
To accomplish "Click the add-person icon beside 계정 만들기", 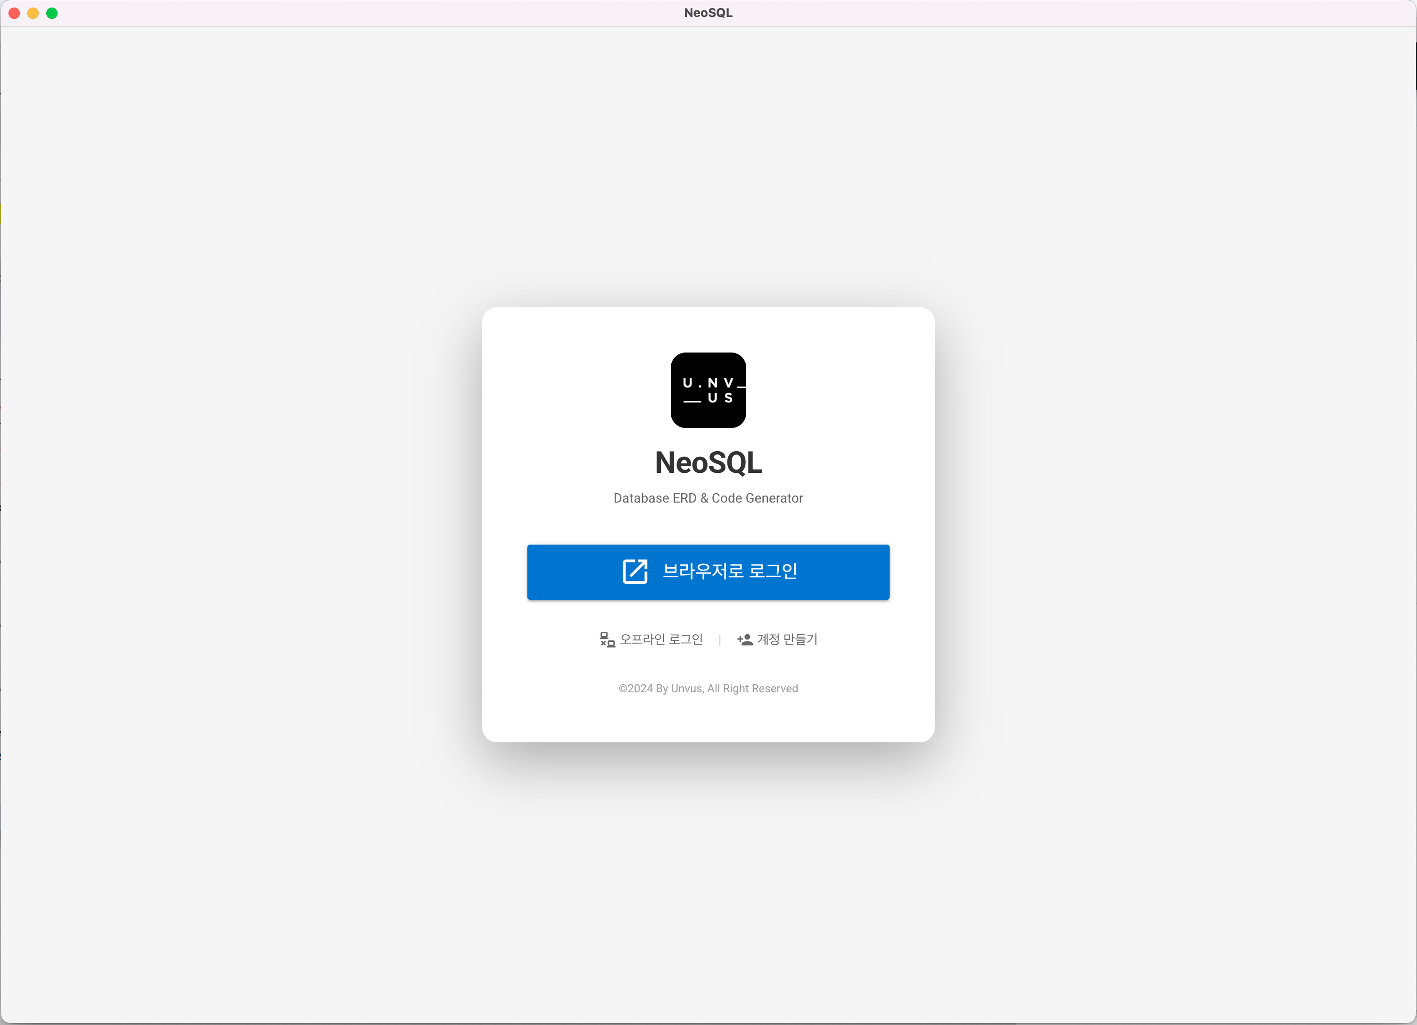I will click(745, 639).
